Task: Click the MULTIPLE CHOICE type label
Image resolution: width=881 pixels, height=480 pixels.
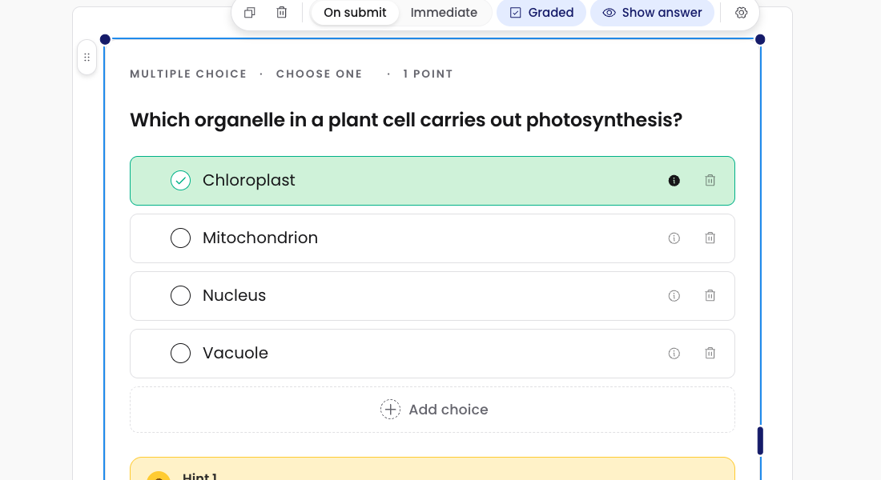Action: click(x=188, y=74)
